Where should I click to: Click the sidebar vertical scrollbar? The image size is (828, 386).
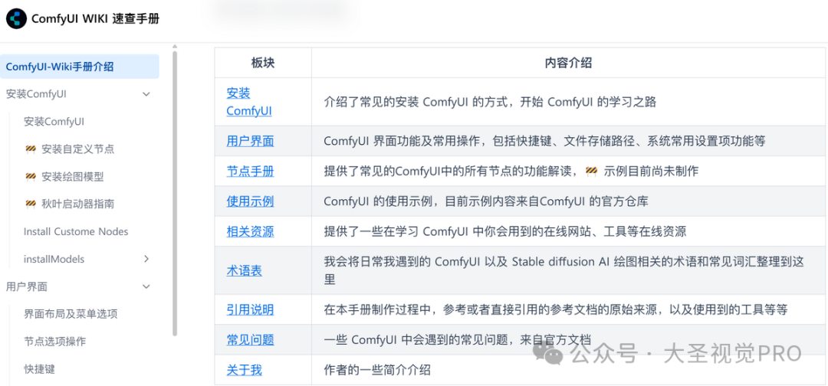[x=175, y=192]
